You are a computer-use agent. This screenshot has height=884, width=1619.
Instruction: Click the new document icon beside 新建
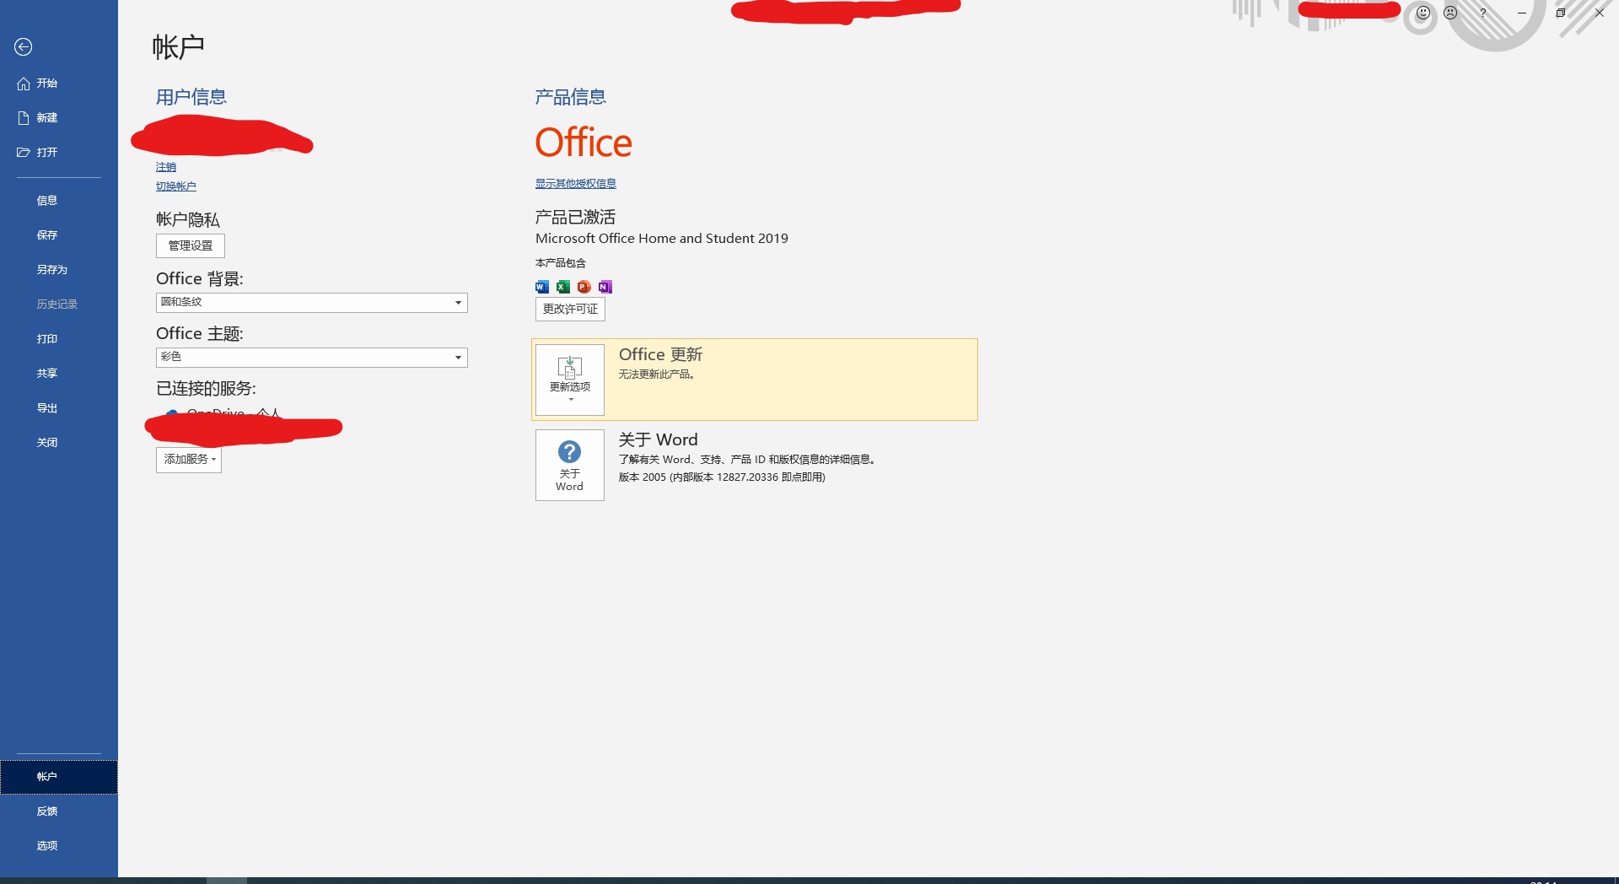(24, 118)
